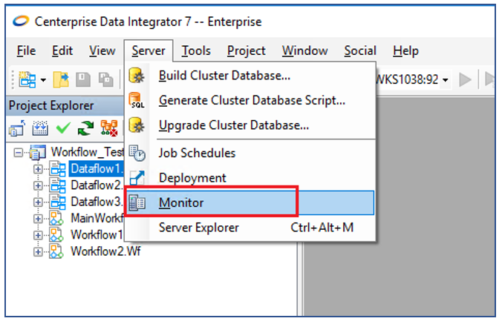The width and height of the screenshot is (502, 324).
Task: Select Workflow2.Wf in Project Explorer
Action: point(105,251)
